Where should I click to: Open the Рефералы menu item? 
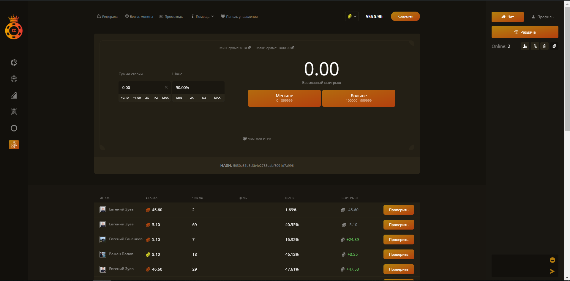[108, 17]
